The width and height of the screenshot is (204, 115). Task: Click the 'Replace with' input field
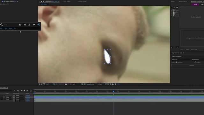(198, 60)
